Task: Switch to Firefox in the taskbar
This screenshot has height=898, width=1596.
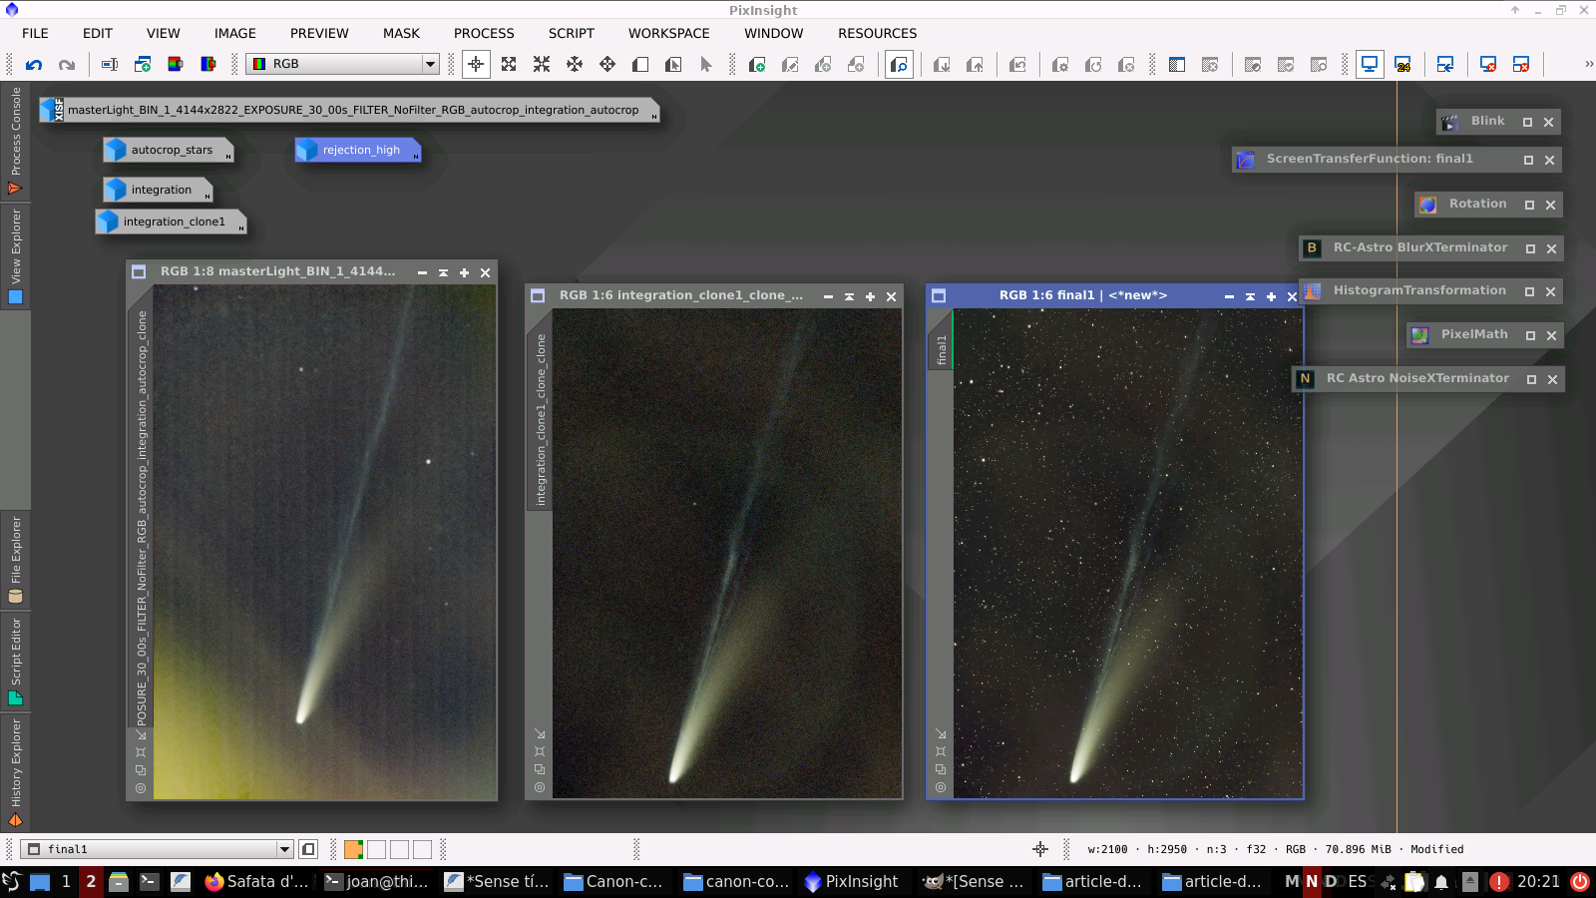Action: pyautogui.click(x=256, y=882)
